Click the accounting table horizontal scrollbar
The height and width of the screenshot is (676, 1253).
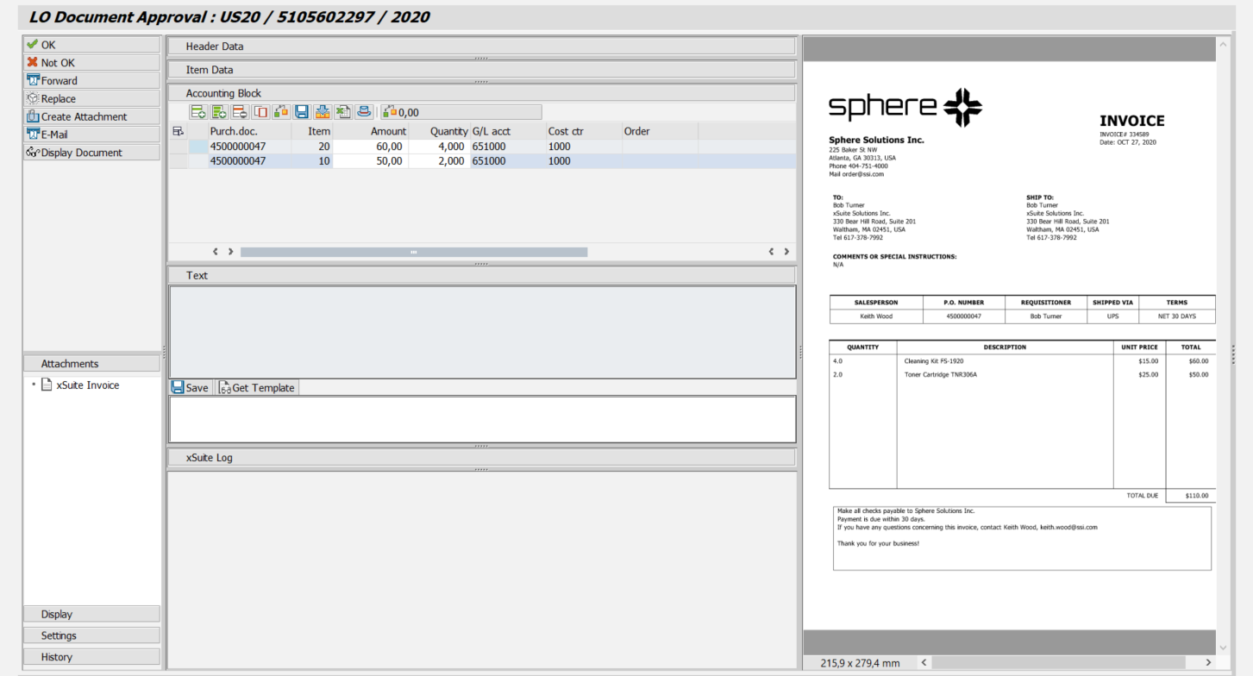[413, 252]
